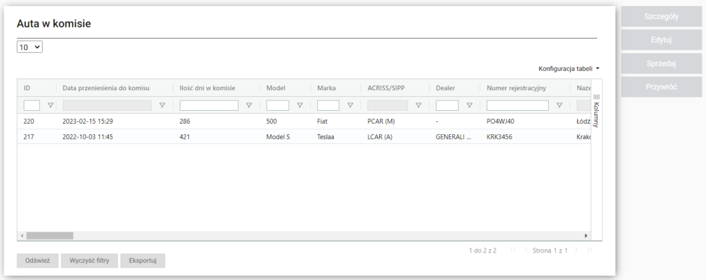The image size is (706, 280).
Task: Click the Marka column filter icon
Action: 350,105
